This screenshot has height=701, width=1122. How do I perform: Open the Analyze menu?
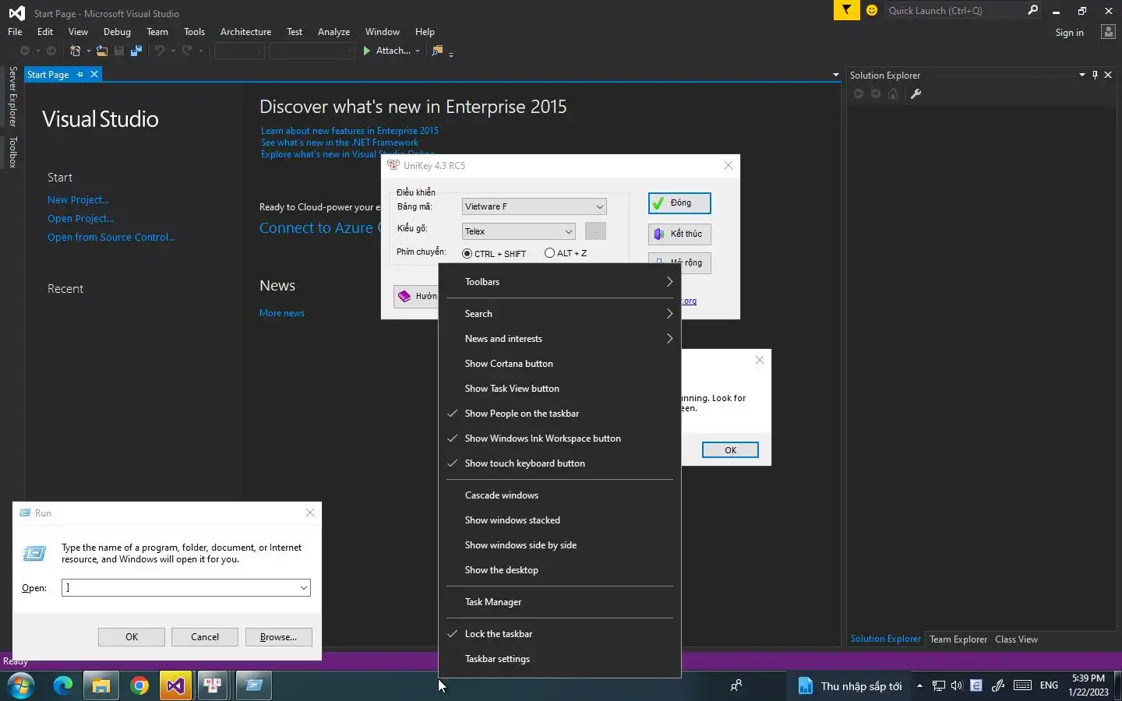(x=333, y=32)
